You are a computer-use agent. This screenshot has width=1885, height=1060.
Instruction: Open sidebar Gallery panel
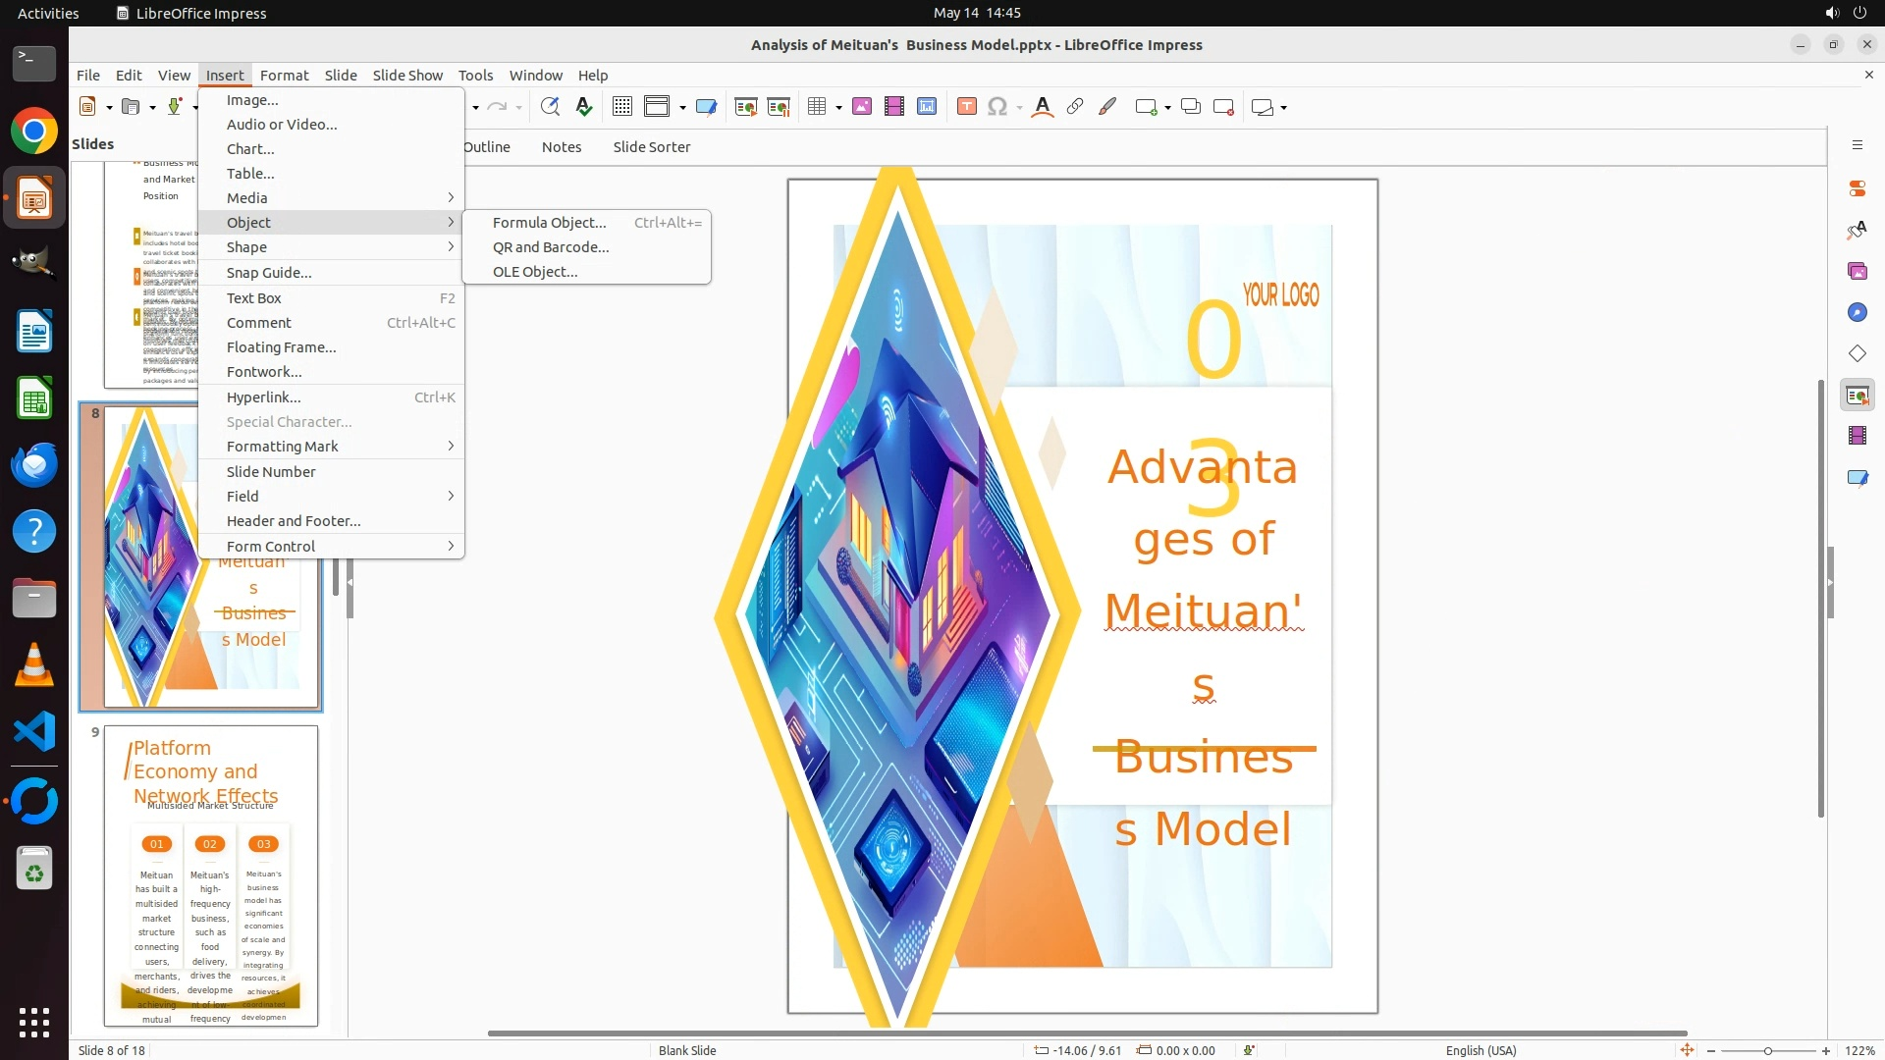pyautogui.click(x=1857, y=271)
